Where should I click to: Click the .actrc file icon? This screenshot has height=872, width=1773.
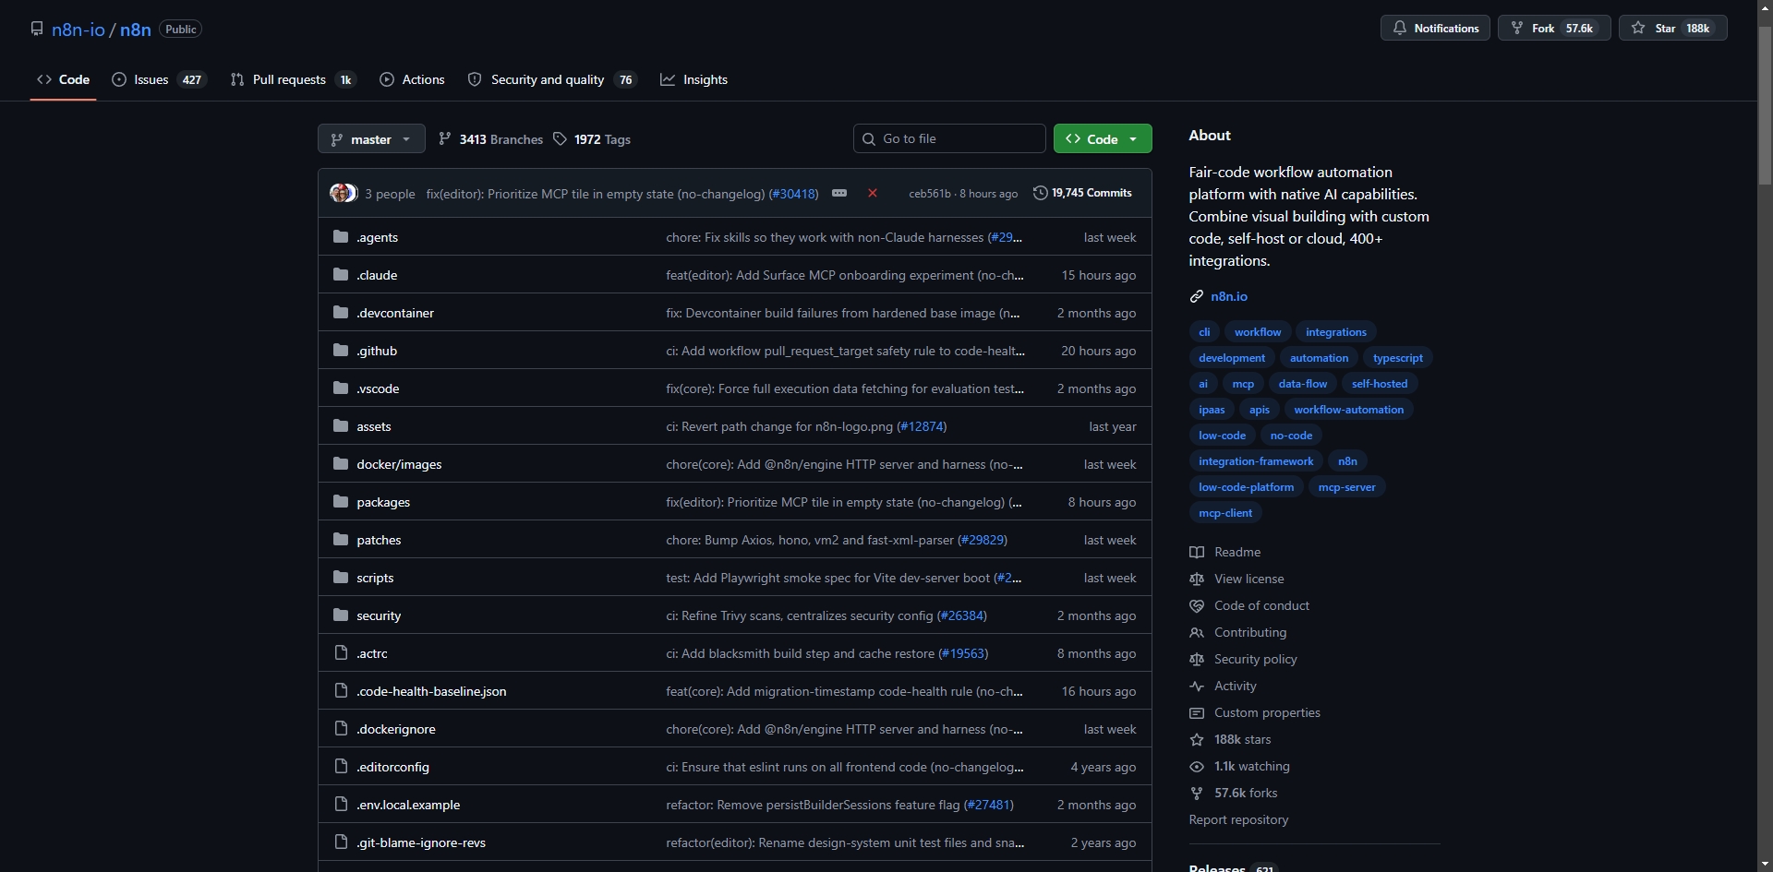click(x=341, y=652)
